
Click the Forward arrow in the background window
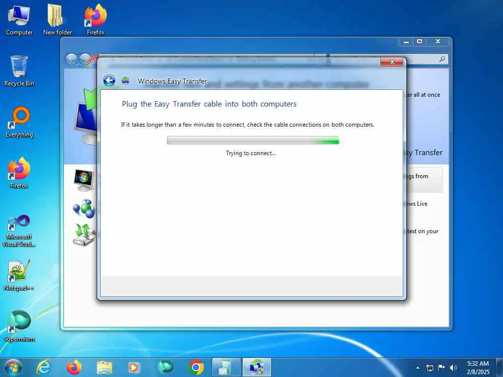(85, 59)
